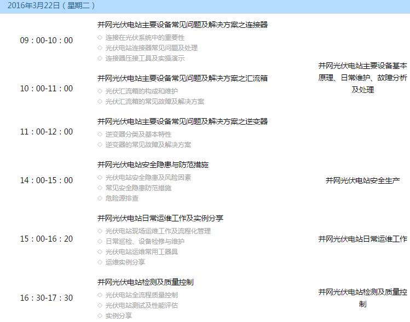The height and width of the screenshot is (322, 410).
Task: Select the 16：30-17：30 time slot
Action: click(47, 298)
